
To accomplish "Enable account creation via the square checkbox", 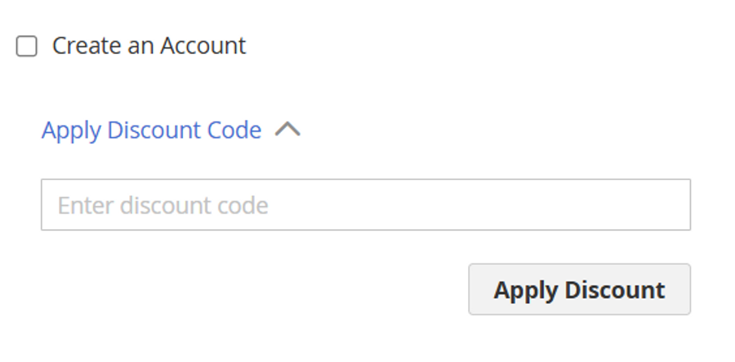I will (27, 46).
